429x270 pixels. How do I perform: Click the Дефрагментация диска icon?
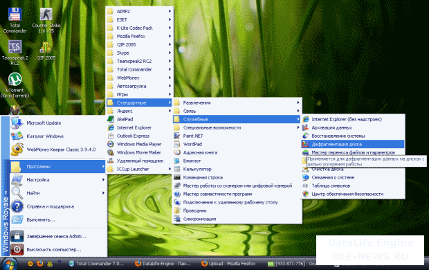coord(306,144)
